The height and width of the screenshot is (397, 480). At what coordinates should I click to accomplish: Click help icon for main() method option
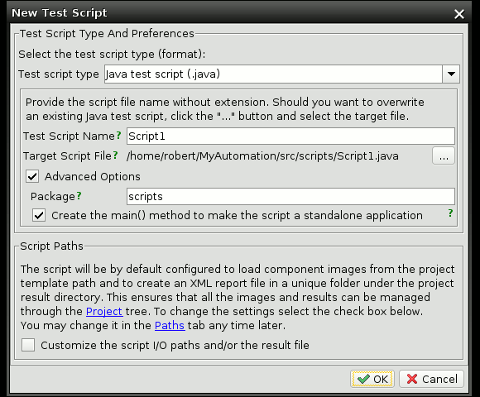[x=450, y=213]
